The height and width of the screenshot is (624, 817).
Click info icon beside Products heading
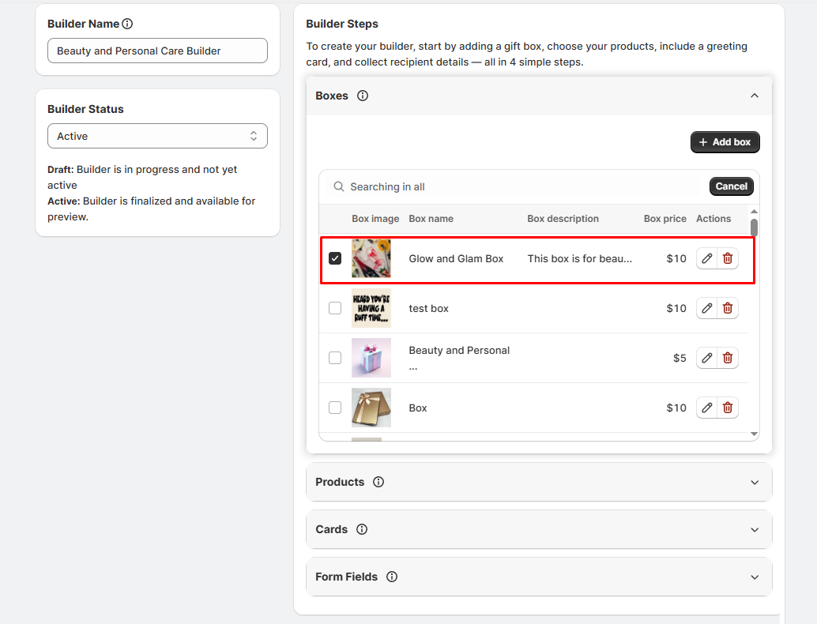point(378,482)
